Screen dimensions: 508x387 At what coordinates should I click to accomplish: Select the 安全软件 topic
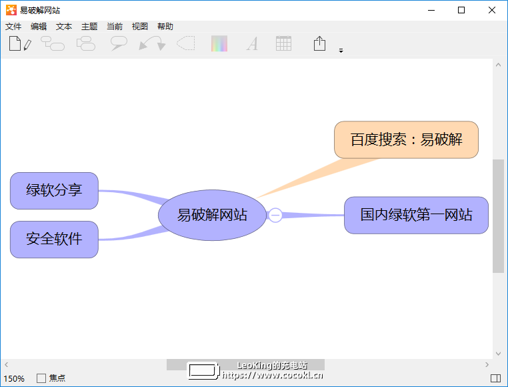coord(54,240)
